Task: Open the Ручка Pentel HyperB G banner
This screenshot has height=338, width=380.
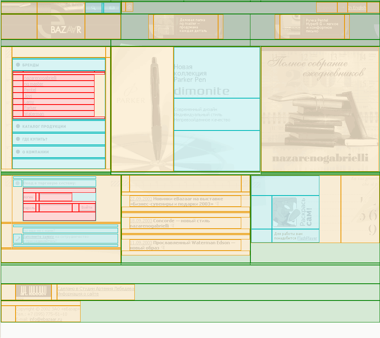Action: (x=312, y=27)
